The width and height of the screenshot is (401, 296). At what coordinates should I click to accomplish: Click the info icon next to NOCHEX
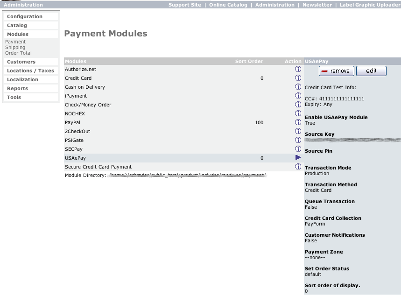(x=298, y=113)
